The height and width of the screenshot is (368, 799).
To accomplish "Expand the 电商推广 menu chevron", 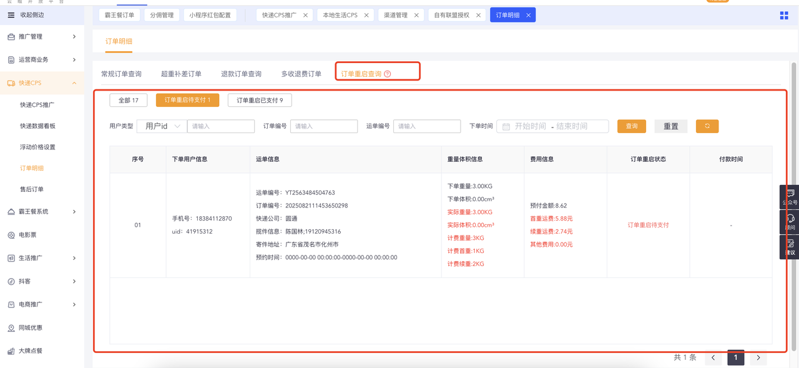I will click(x=74, y=305).
